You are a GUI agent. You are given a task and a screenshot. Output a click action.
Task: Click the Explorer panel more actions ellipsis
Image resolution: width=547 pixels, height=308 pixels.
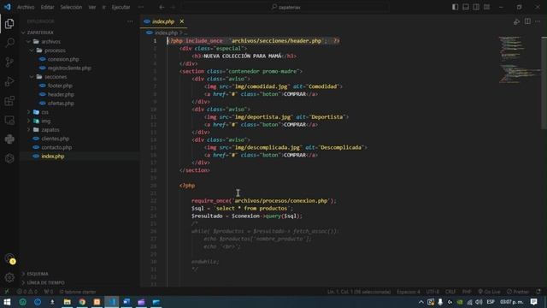coord(130,21)
